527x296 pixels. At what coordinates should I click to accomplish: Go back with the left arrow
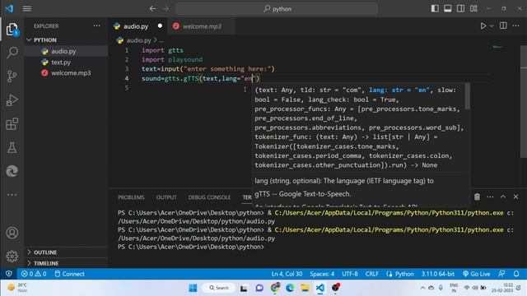coord(152,9)
